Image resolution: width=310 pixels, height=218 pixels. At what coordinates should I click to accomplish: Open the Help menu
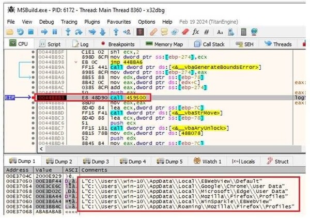coord(167,22)
